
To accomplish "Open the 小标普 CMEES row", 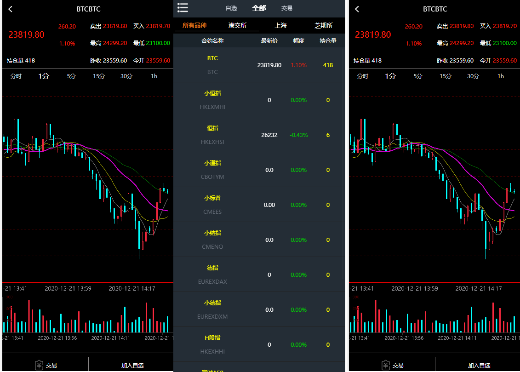I will [259, 205].
